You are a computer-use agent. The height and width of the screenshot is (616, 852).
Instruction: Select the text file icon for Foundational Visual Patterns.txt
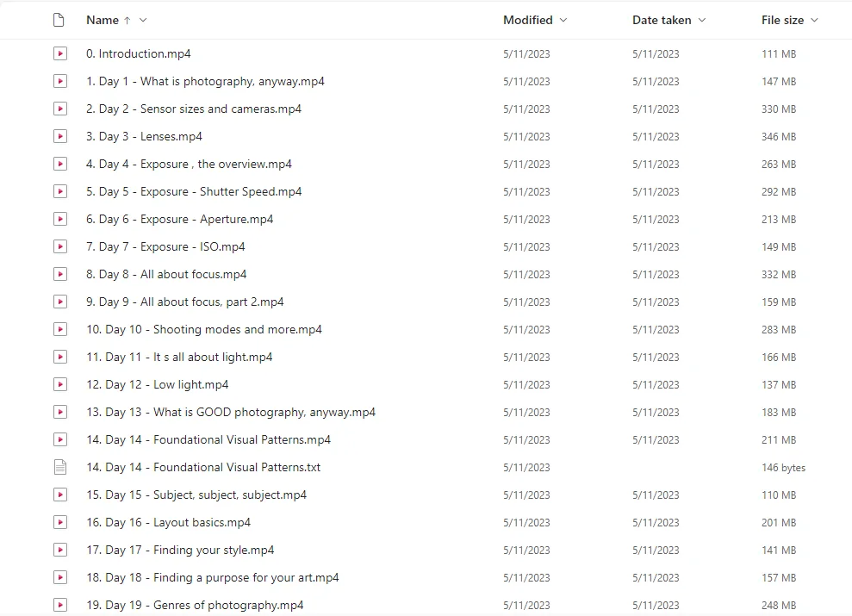(59, 467)
